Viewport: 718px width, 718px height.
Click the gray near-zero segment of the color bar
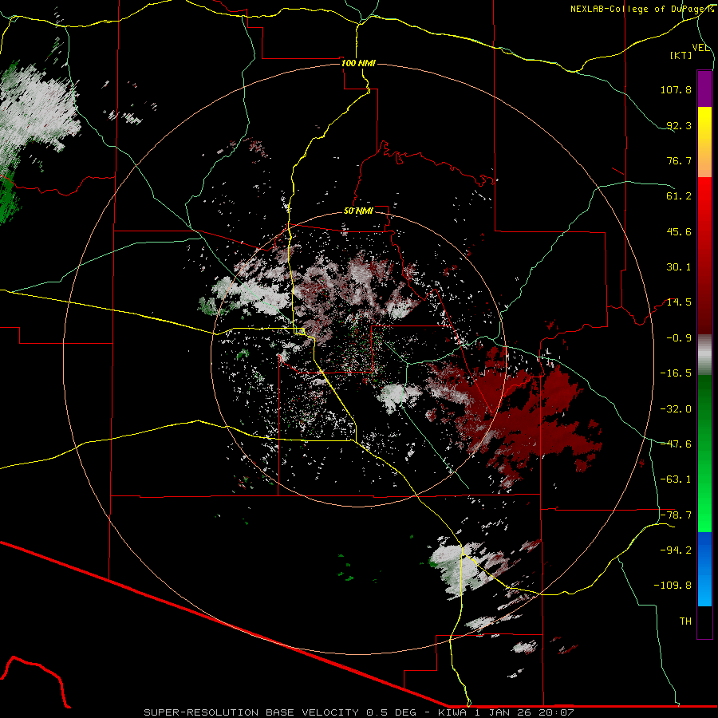tap(704, 355)
